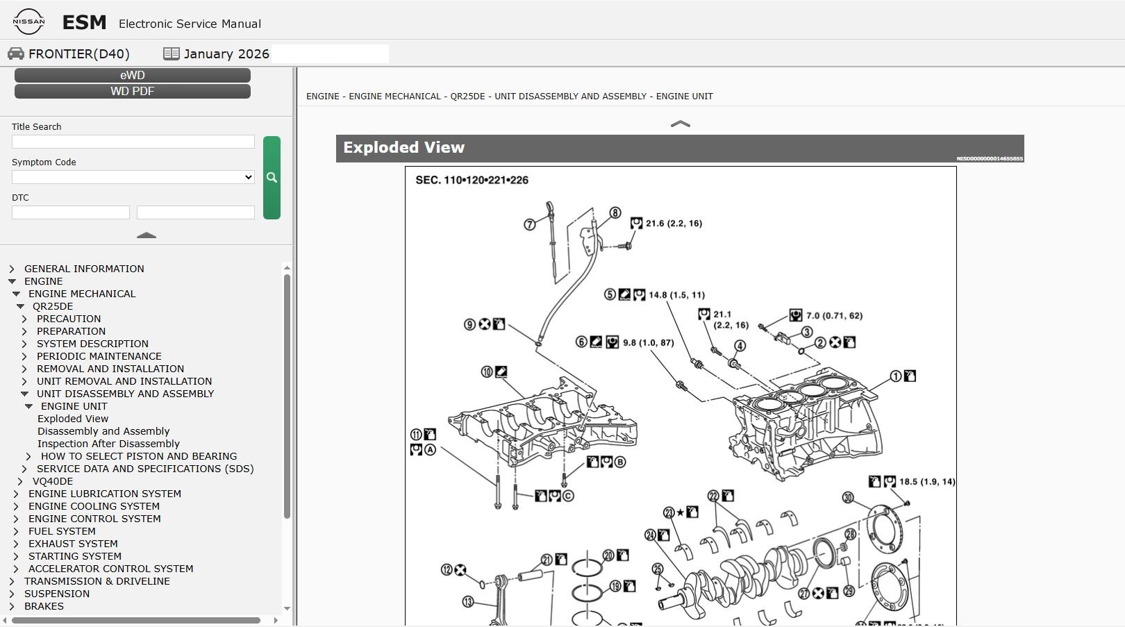This screenshot has height=627, width=1125.
Task: Open the Symptom Code dropdown
Action: pyautogui.click(x=133, y=177)
